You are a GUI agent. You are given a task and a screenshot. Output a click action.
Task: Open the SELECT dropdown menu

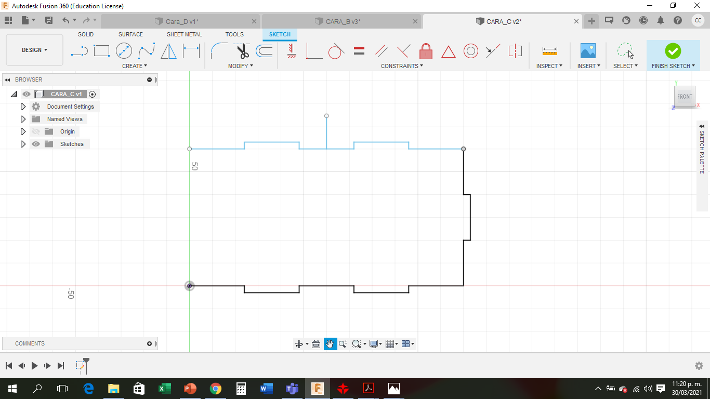coord(625,66)
